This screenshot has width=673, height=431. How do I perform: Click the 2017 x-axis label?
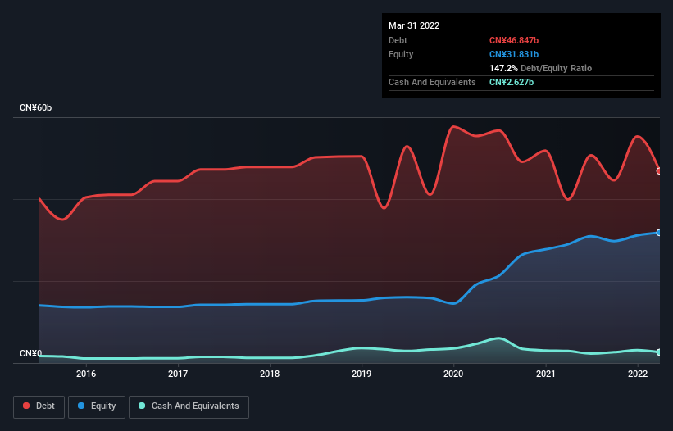click(178, 374)
